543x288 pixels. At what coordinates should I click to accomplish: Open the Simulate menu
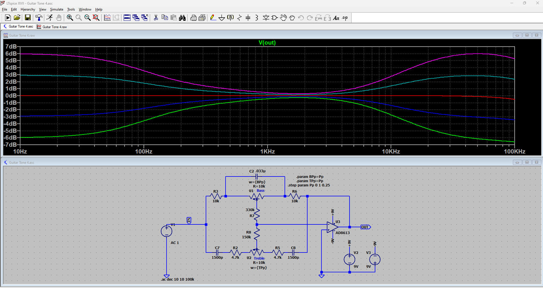57,9
